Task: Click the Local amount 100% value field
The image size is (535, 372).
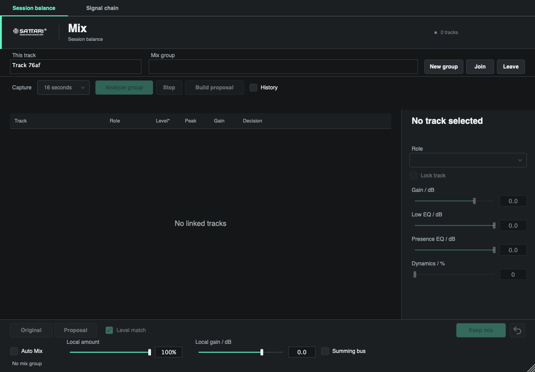Action: pos(169,352)
